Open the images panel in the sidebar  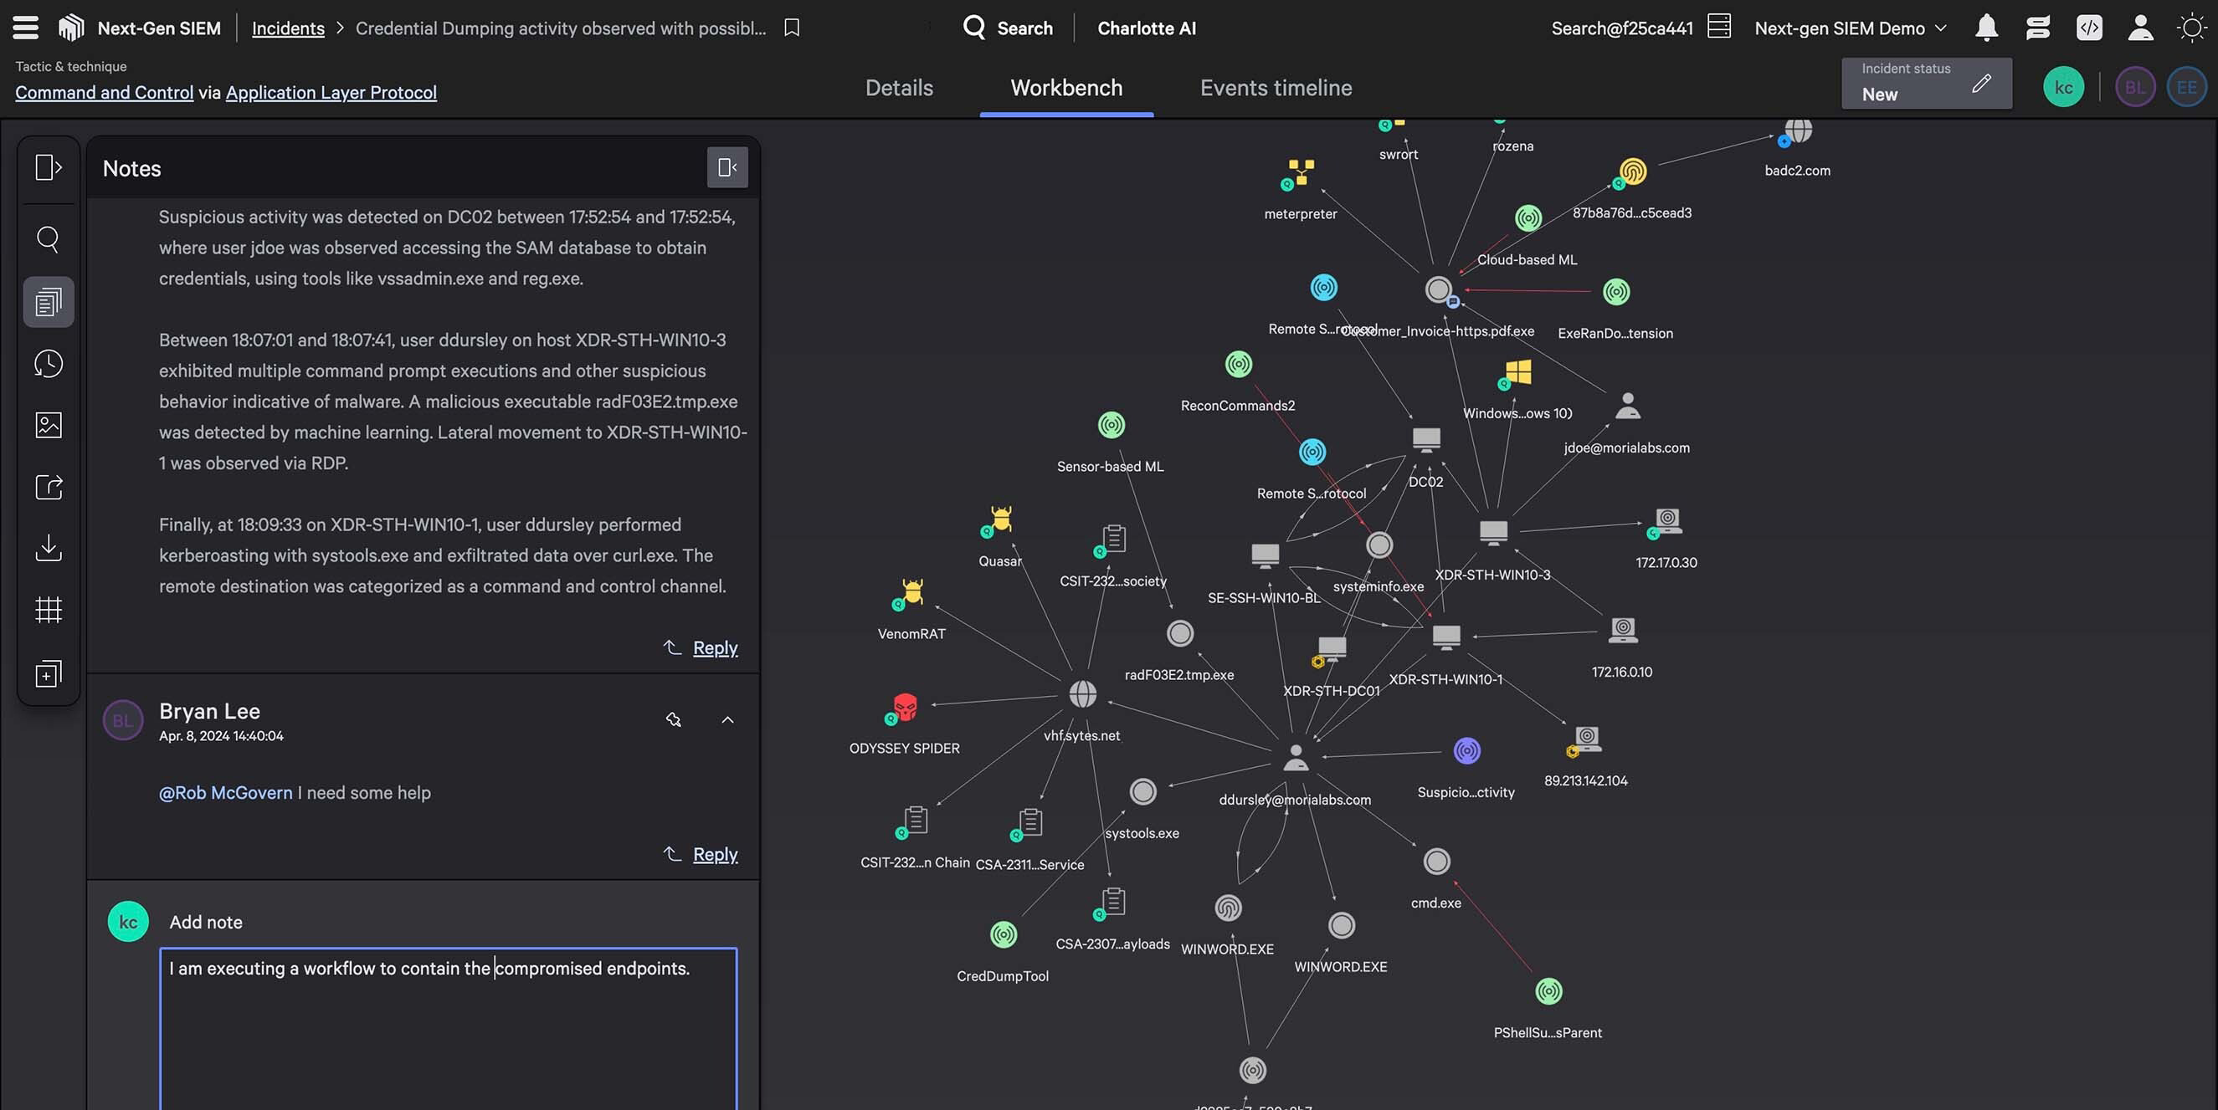[x=49, y=425]
